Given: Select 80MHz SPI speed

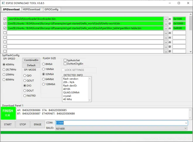Looking at the screenshot, I should click(x=4, y=80).
